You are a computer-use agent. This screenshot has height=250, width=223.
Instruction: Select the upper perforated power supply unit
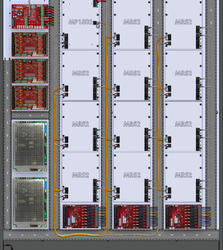click(x=30, y=146)
